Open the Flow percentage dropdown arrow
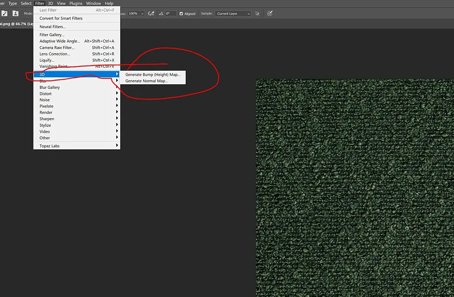Viewport: 454px width, 297px height. (x=142, y=13)
